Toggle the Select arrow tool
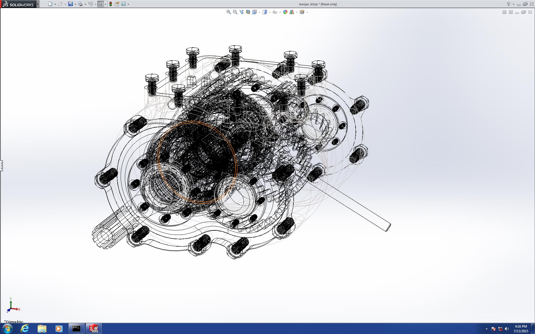The height and width of the screenshot is (334, 535). 100,4
